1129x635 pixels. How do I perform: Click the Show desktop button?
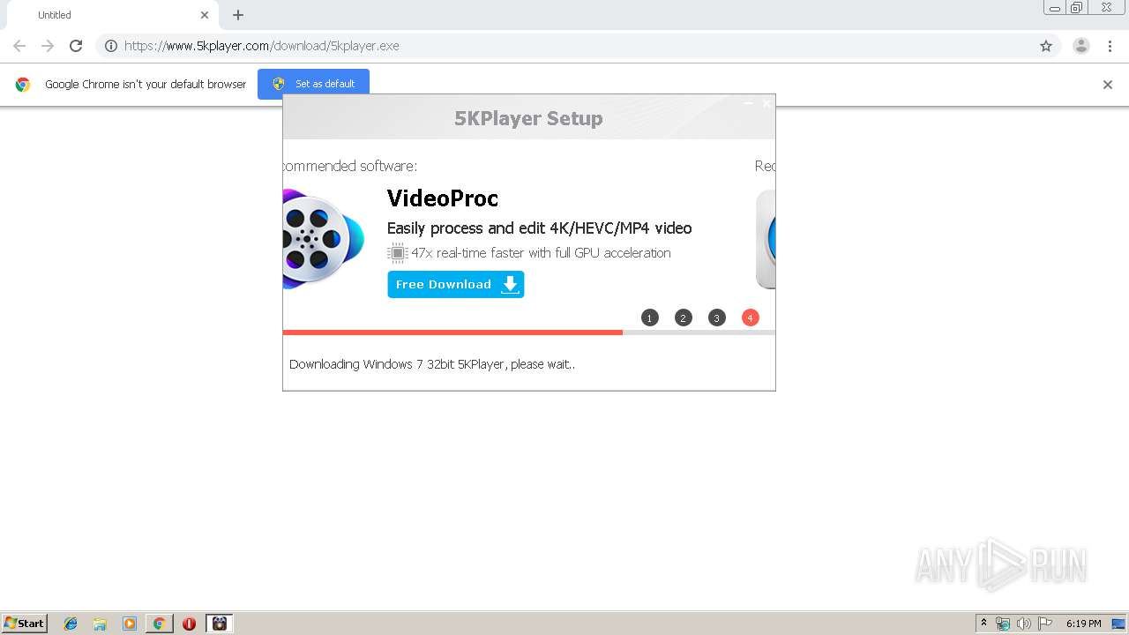1119,624
